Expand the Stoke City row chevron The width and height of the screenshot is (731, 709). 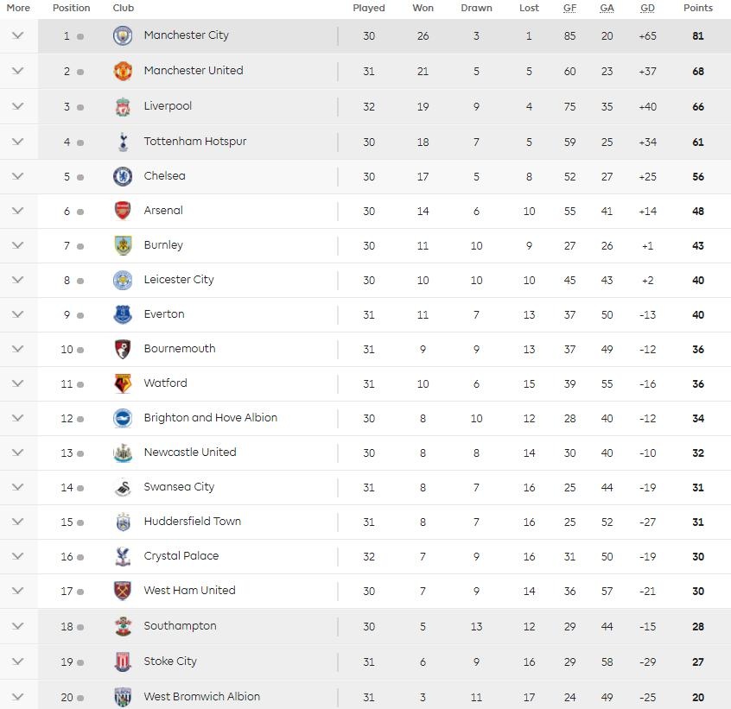click(17, 661)
